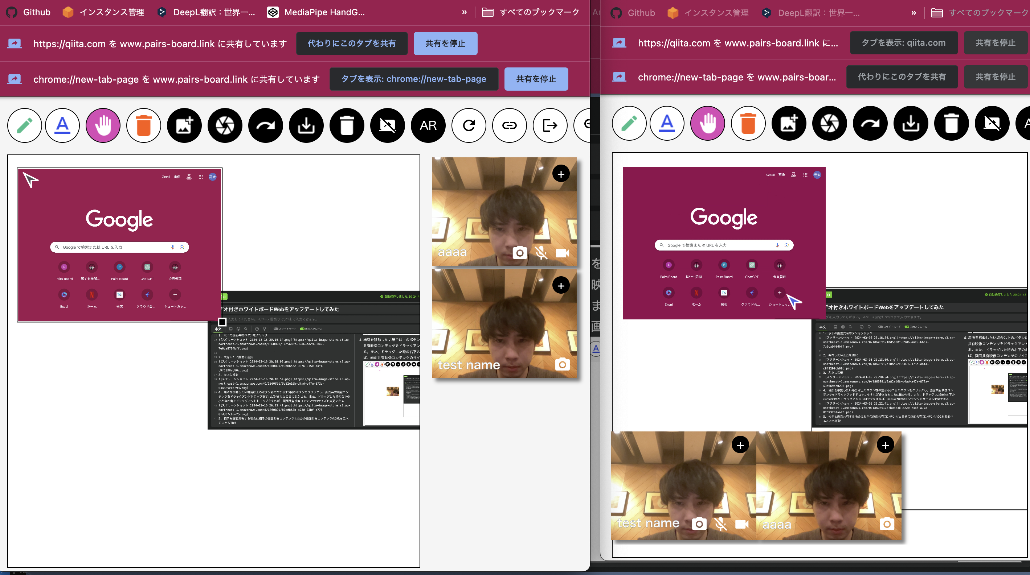This screenshot has width=1030, height=575.
Task: Activate the pink hand move tool in left window
Action: 103,125
